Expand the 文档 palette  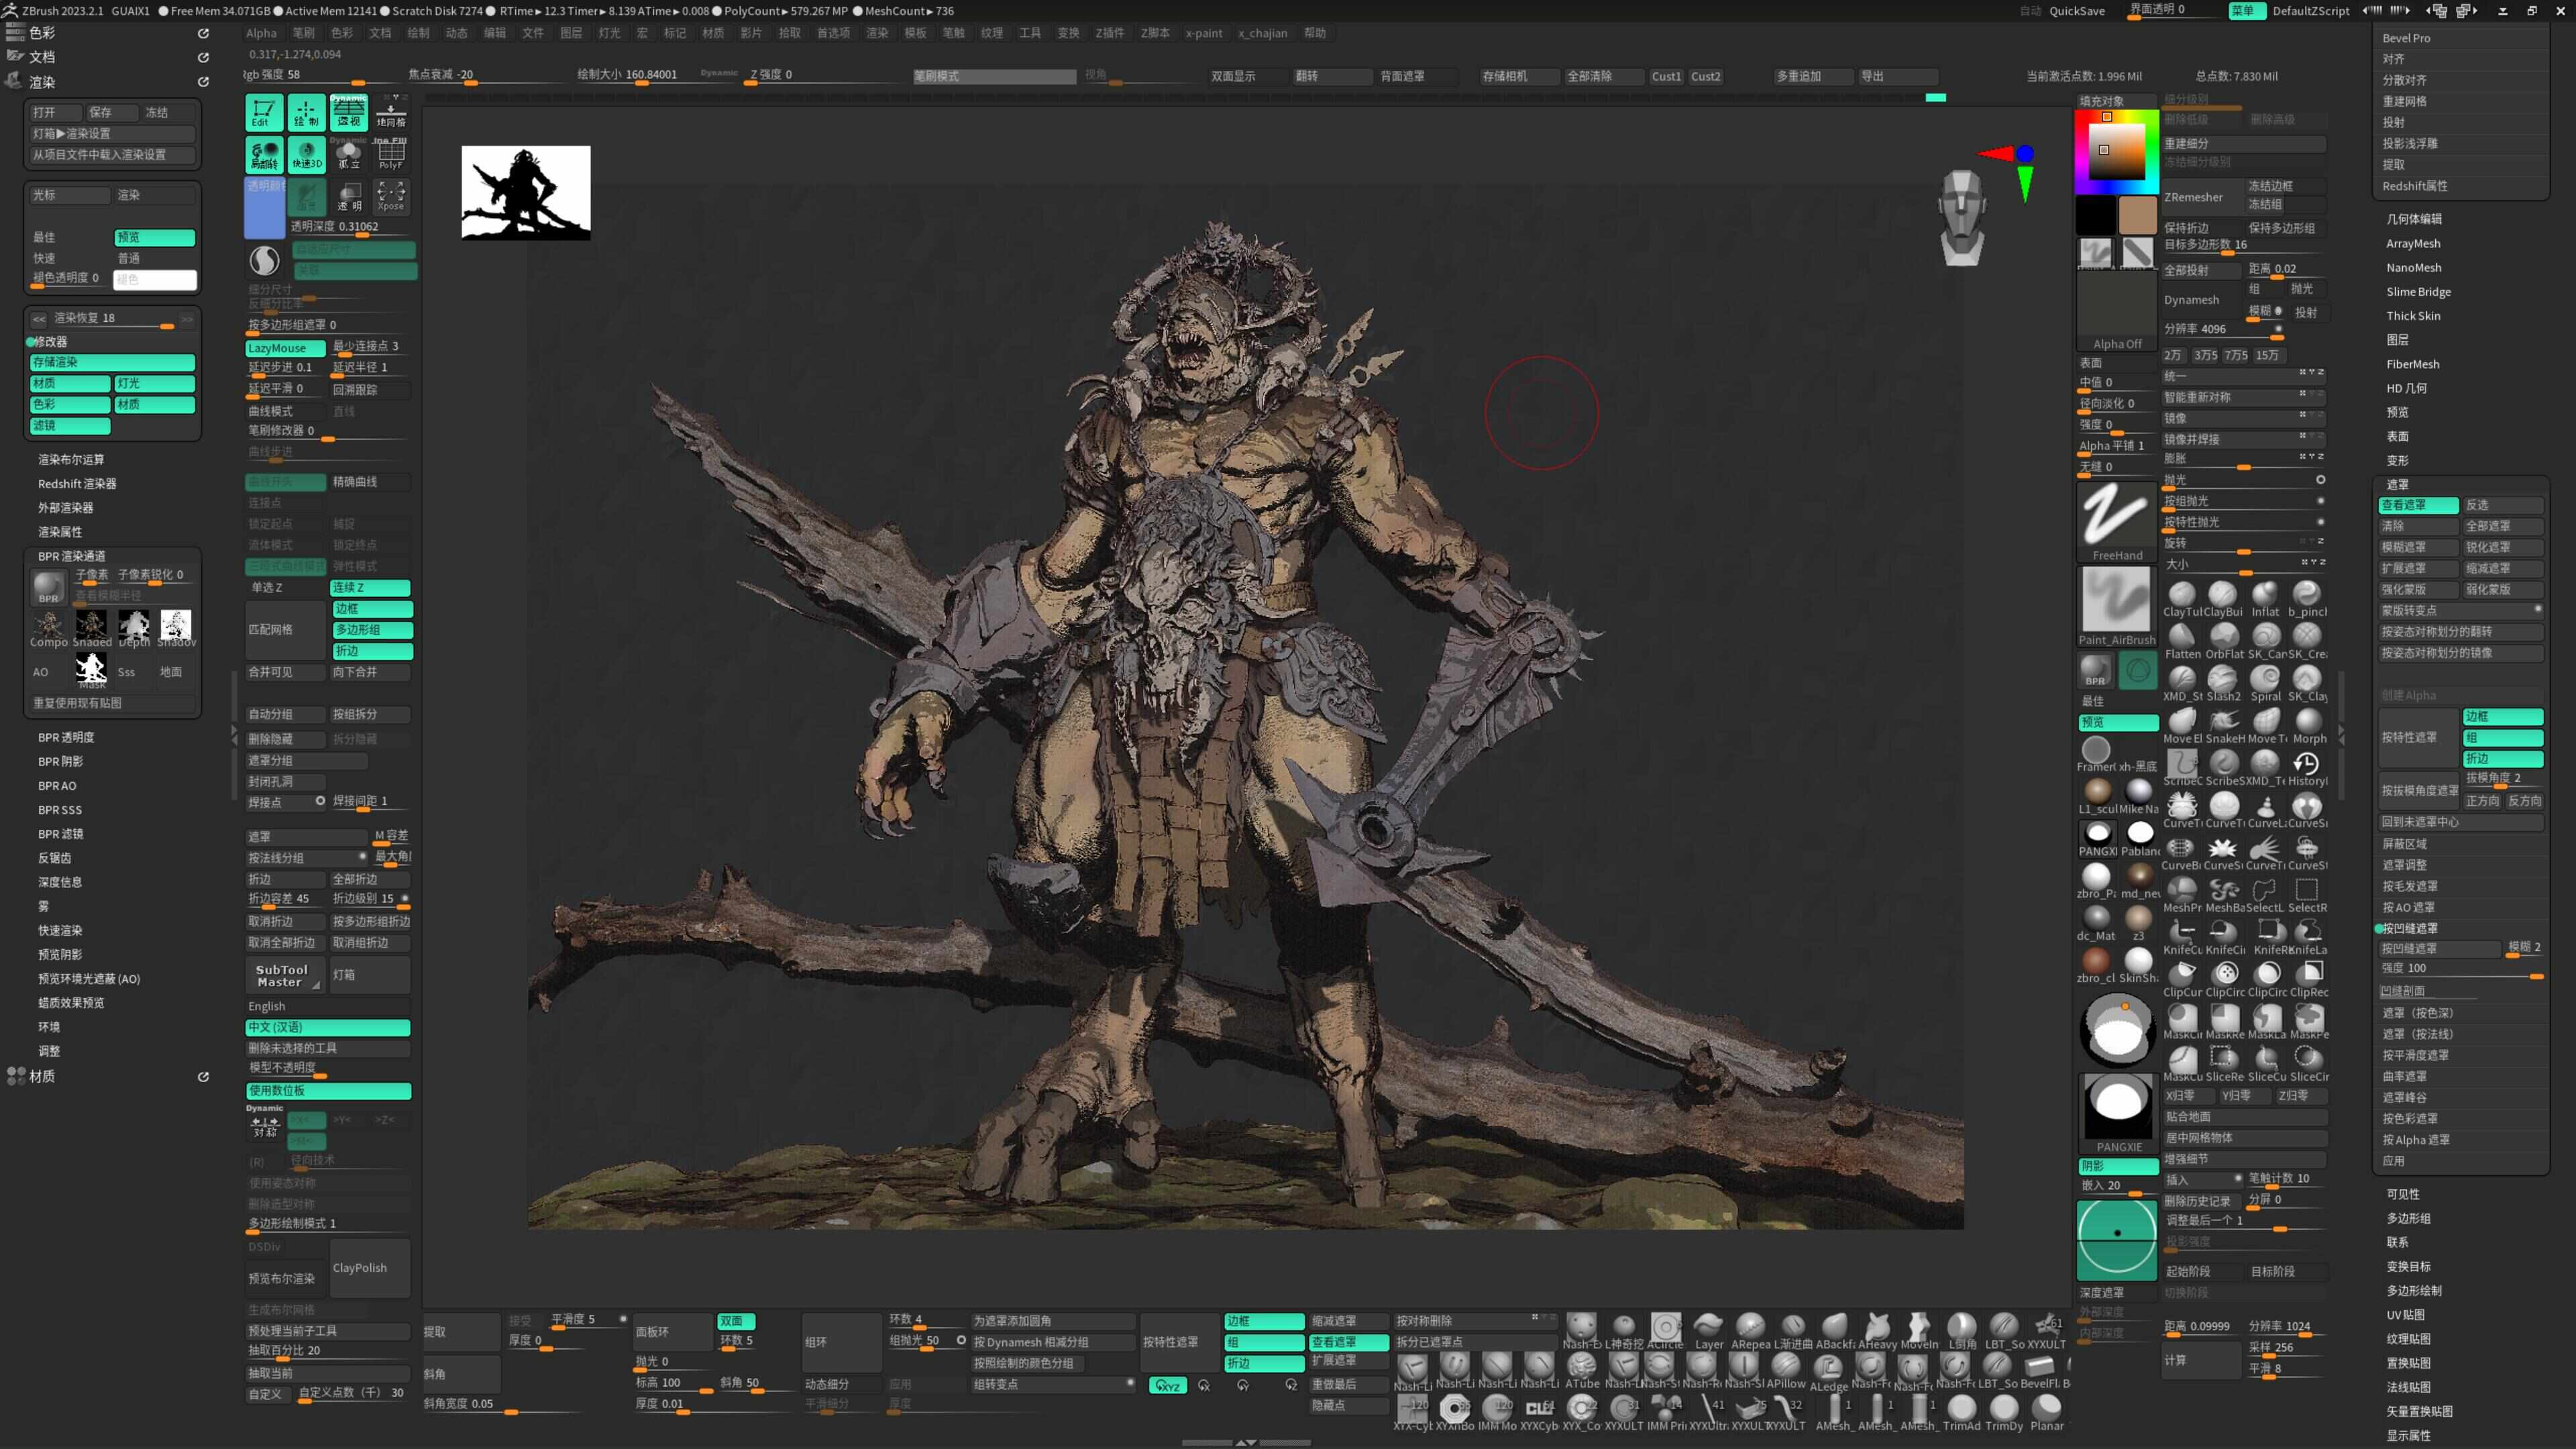(x=42, y=57)
